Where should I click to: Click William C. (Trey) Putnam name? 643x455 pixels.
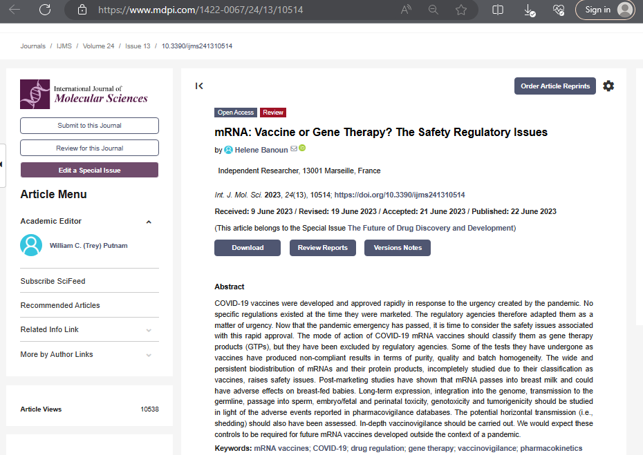88,246
